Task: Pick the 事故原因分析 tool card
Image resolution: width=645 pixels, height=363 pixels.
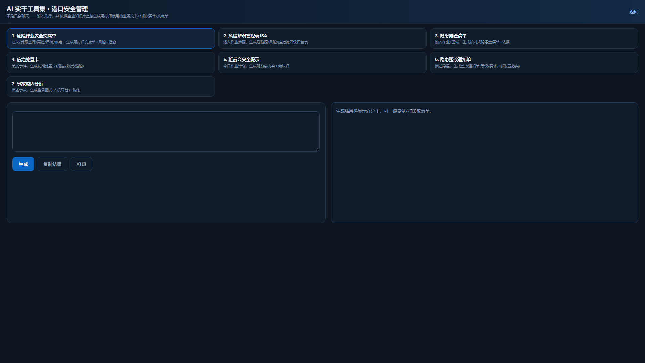Action: [x=111, y=87]
